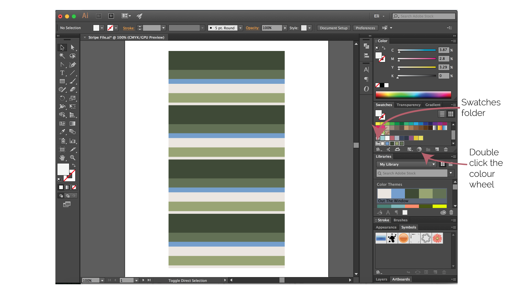Select the Direct Selection tool
The image size is (513, 300).
click(73, 48)
